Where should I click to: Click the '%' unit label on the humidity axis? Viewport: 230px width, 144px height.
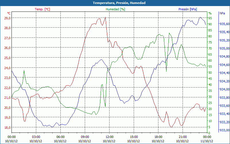[210, 13]
